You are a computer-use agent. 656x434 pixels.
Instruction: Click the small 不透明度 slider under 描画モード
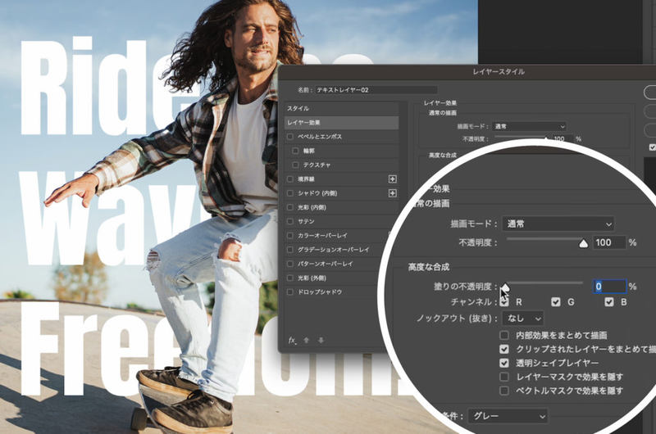(x=521, y=137)
